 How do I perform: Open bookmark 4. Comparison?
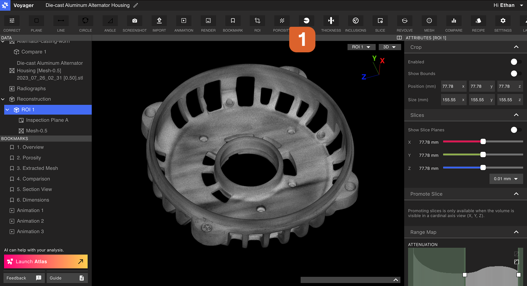pyautogui.click(x=33, y=179)
